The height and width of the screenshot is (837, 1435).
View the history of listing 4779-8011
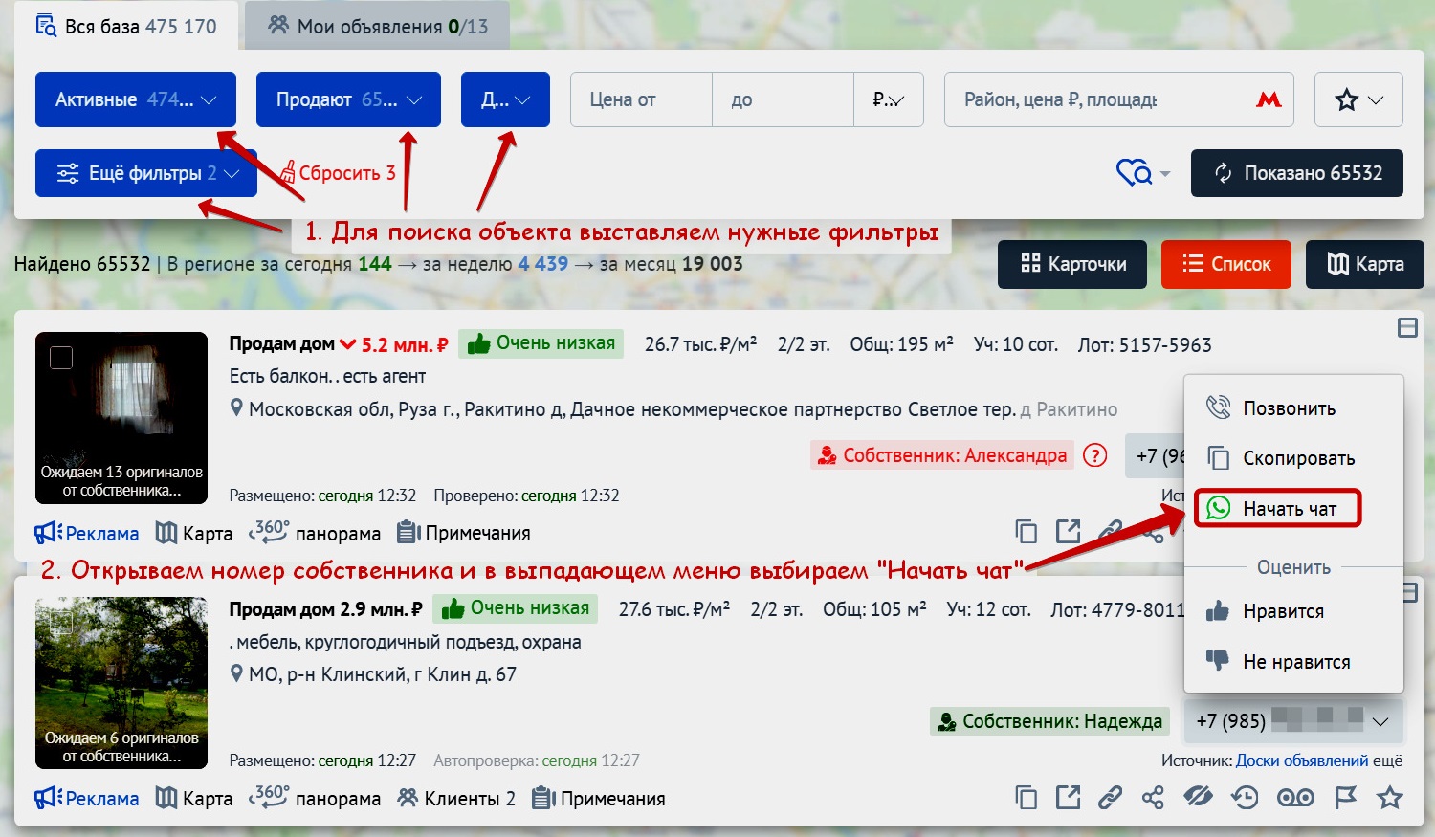click(1245, 797)
